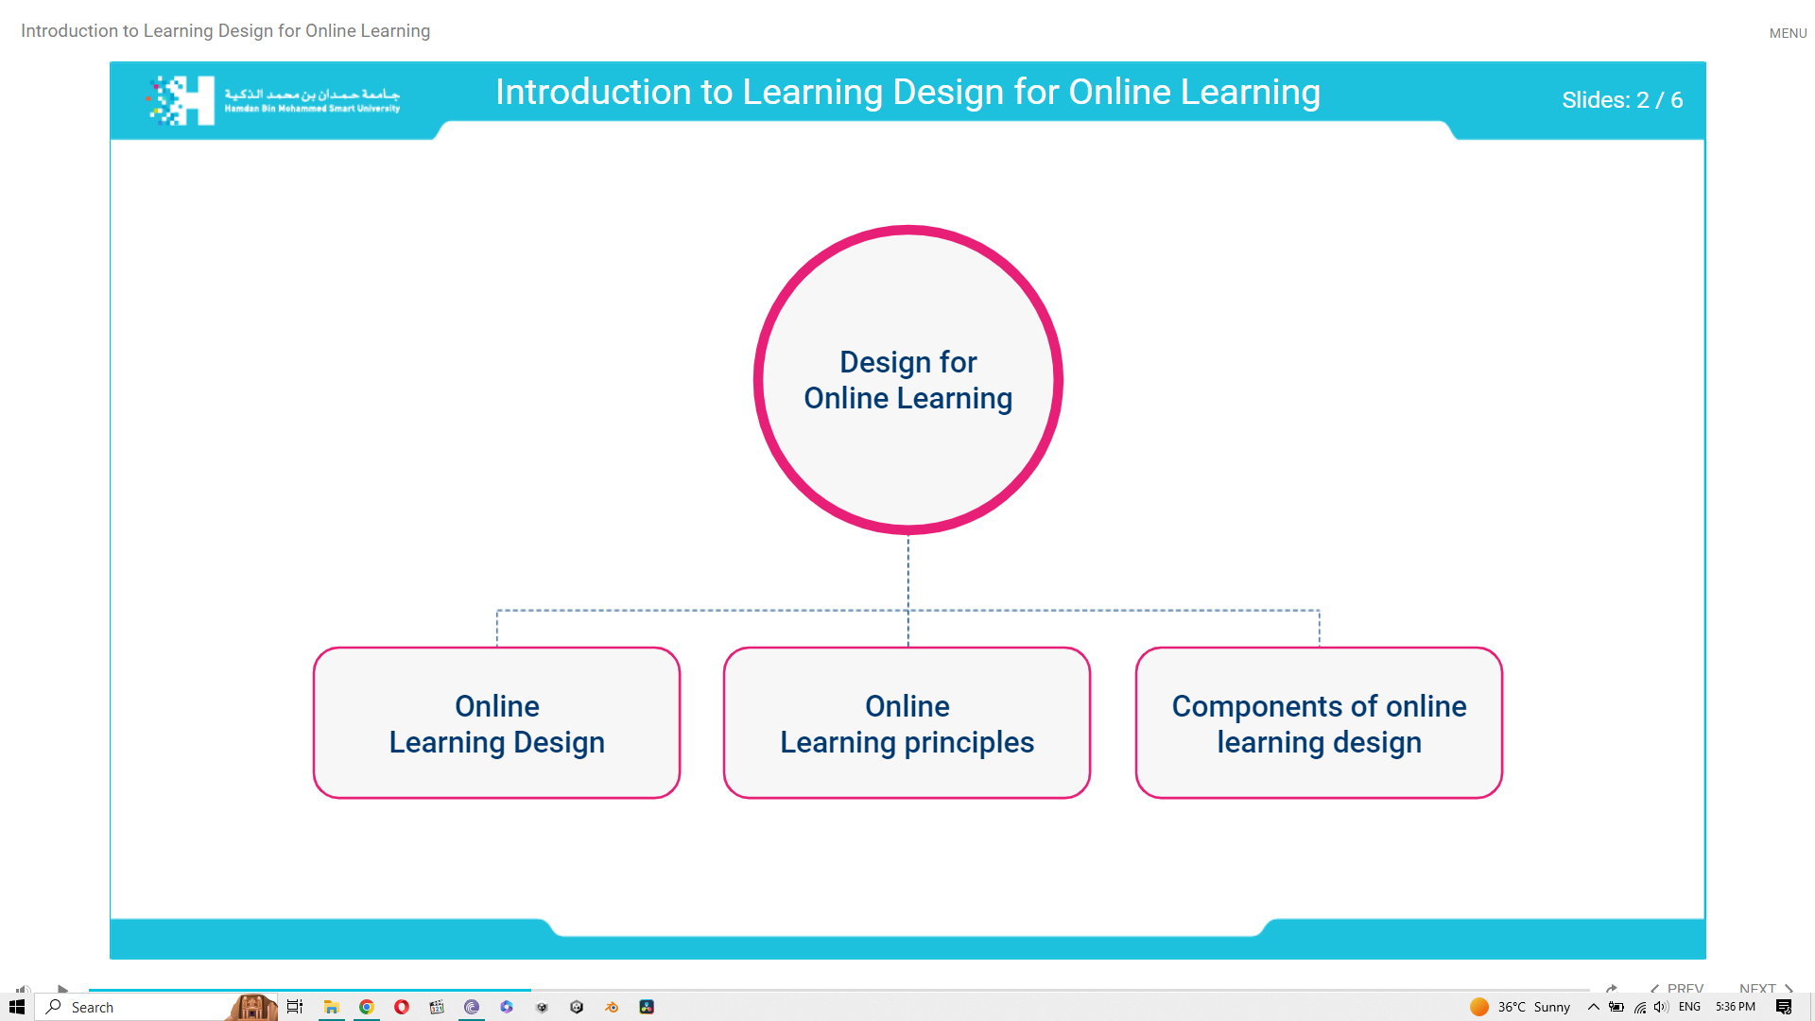Open DaVinci Resolve from taskbar
This screenshot has height=1021, width=1815.
pyautogui.click(x=647, y=1007)
